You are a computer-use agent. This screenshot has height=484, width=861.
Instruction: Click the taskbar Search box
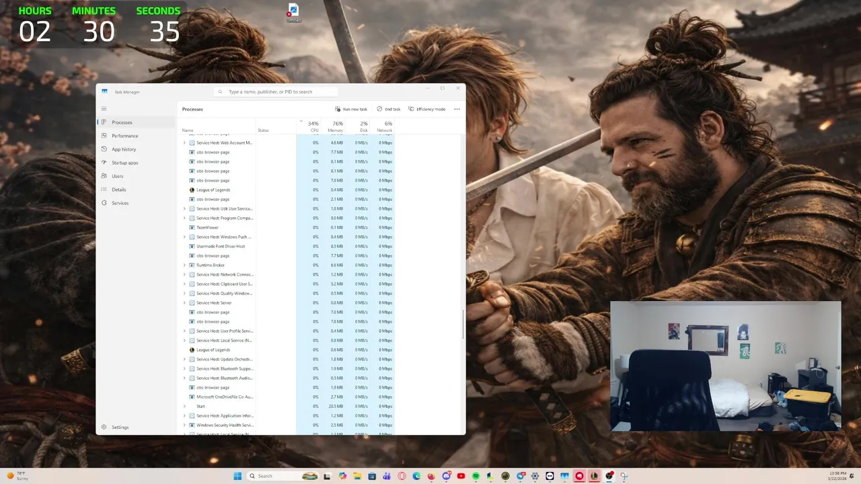pos(283,476)
